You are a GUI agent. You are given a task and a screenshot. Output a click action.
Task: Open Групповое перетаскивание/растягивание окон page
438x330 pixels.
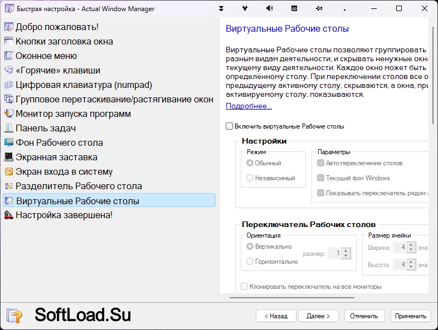(109, 99)
